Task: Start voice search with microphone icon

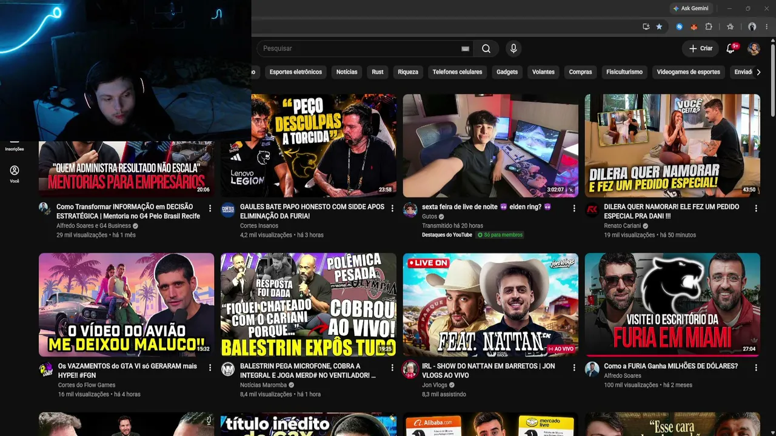Action: (x=513, y=48)
